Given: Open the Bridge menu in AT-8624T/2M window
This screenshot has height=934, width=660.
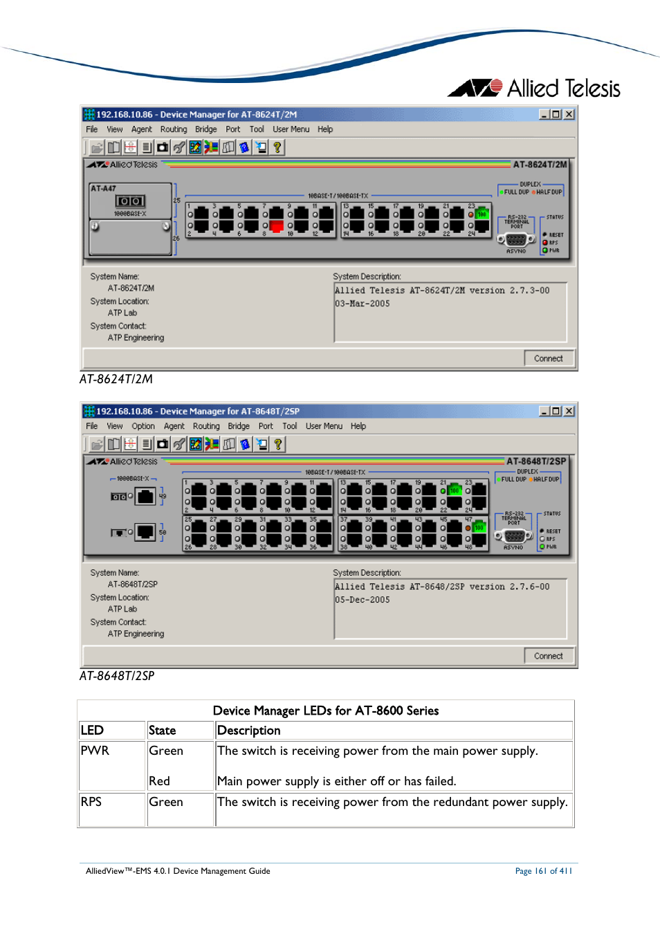Looking at the screenshot, I should point(206,129).
